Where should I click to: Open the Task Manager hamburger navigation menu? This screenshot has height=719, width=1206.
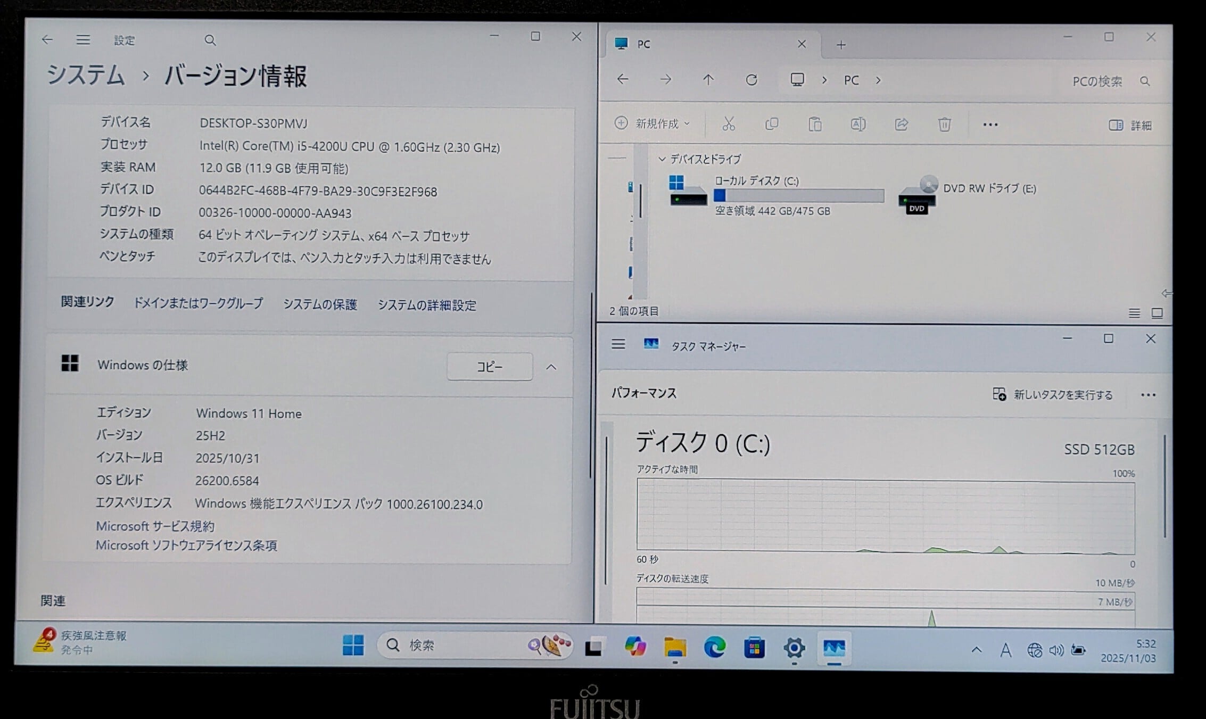(618, 344)
